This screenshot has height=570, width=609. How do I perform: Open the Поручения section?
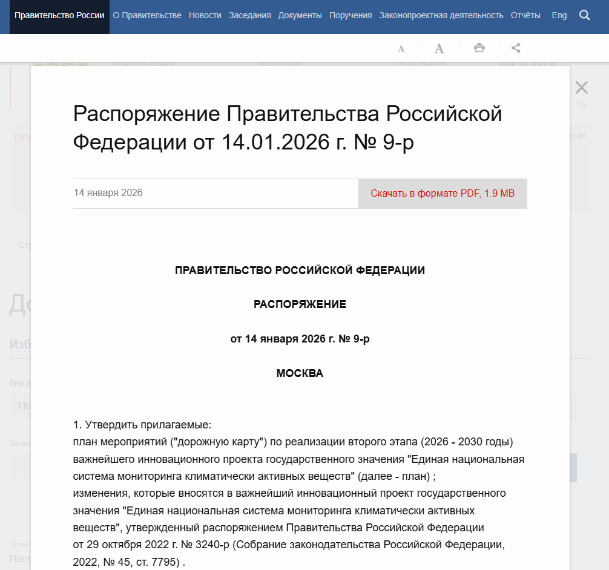(351, 16)
